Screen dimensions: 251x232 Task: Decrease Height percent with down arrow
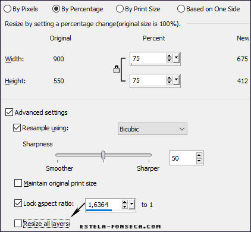169,83
